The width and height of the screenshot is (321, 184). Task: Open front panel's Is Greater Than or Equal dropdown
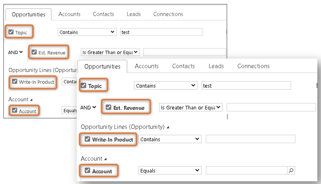pyautogui.click(x=191, y=107)
